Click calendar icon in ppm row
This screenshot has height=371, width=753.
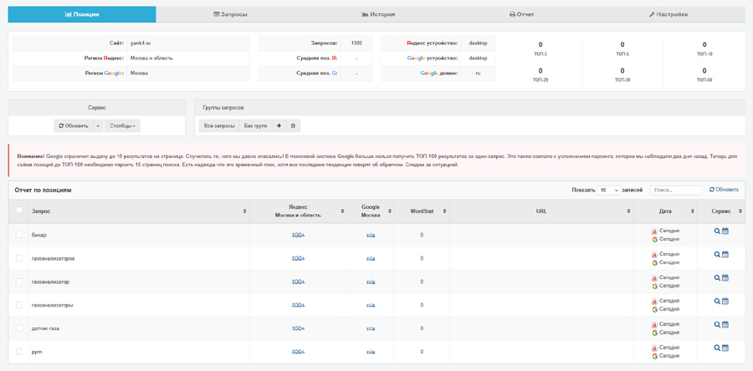point(725,348)
